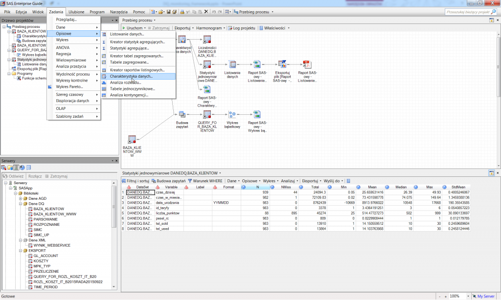Select the PARSOWANIE table in tree
This screenshot has height=300, width=501.
point(46,219)
